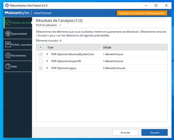Click the Paramètres gear icon

point(8,55)
